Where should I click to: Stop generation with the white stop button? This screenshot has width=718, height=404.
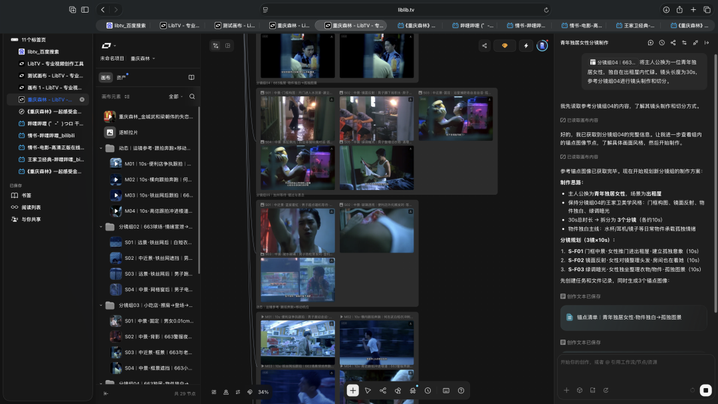705,390
